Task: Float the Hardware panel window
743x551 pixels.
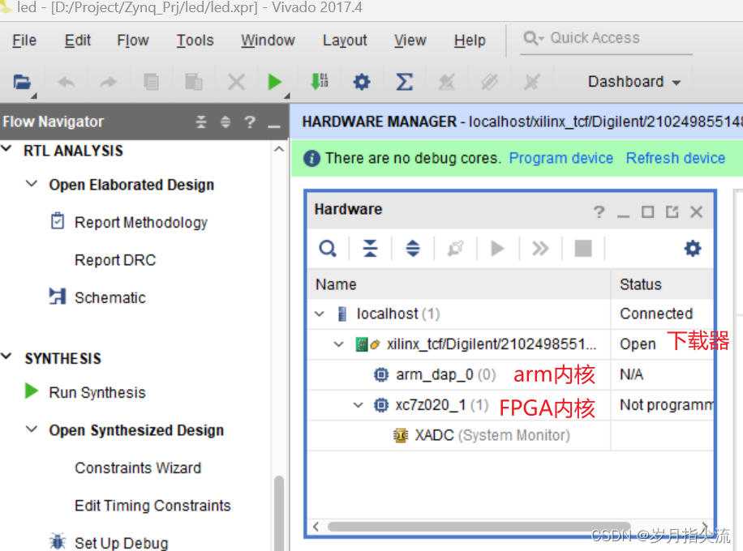Action: (672, 211)
